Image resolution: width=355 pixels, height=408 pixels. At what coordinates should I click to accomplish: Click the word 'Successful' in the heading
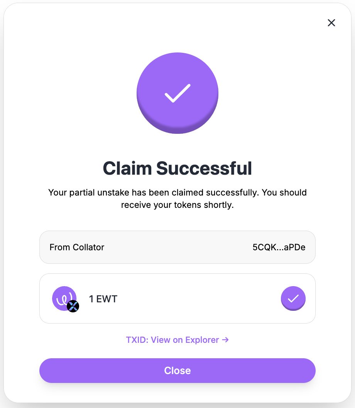[204, 168]
